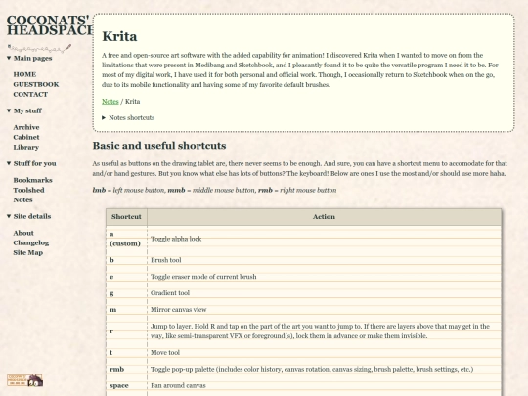
Task: Click the Toggle eraser mode cell
Action: 324,277
